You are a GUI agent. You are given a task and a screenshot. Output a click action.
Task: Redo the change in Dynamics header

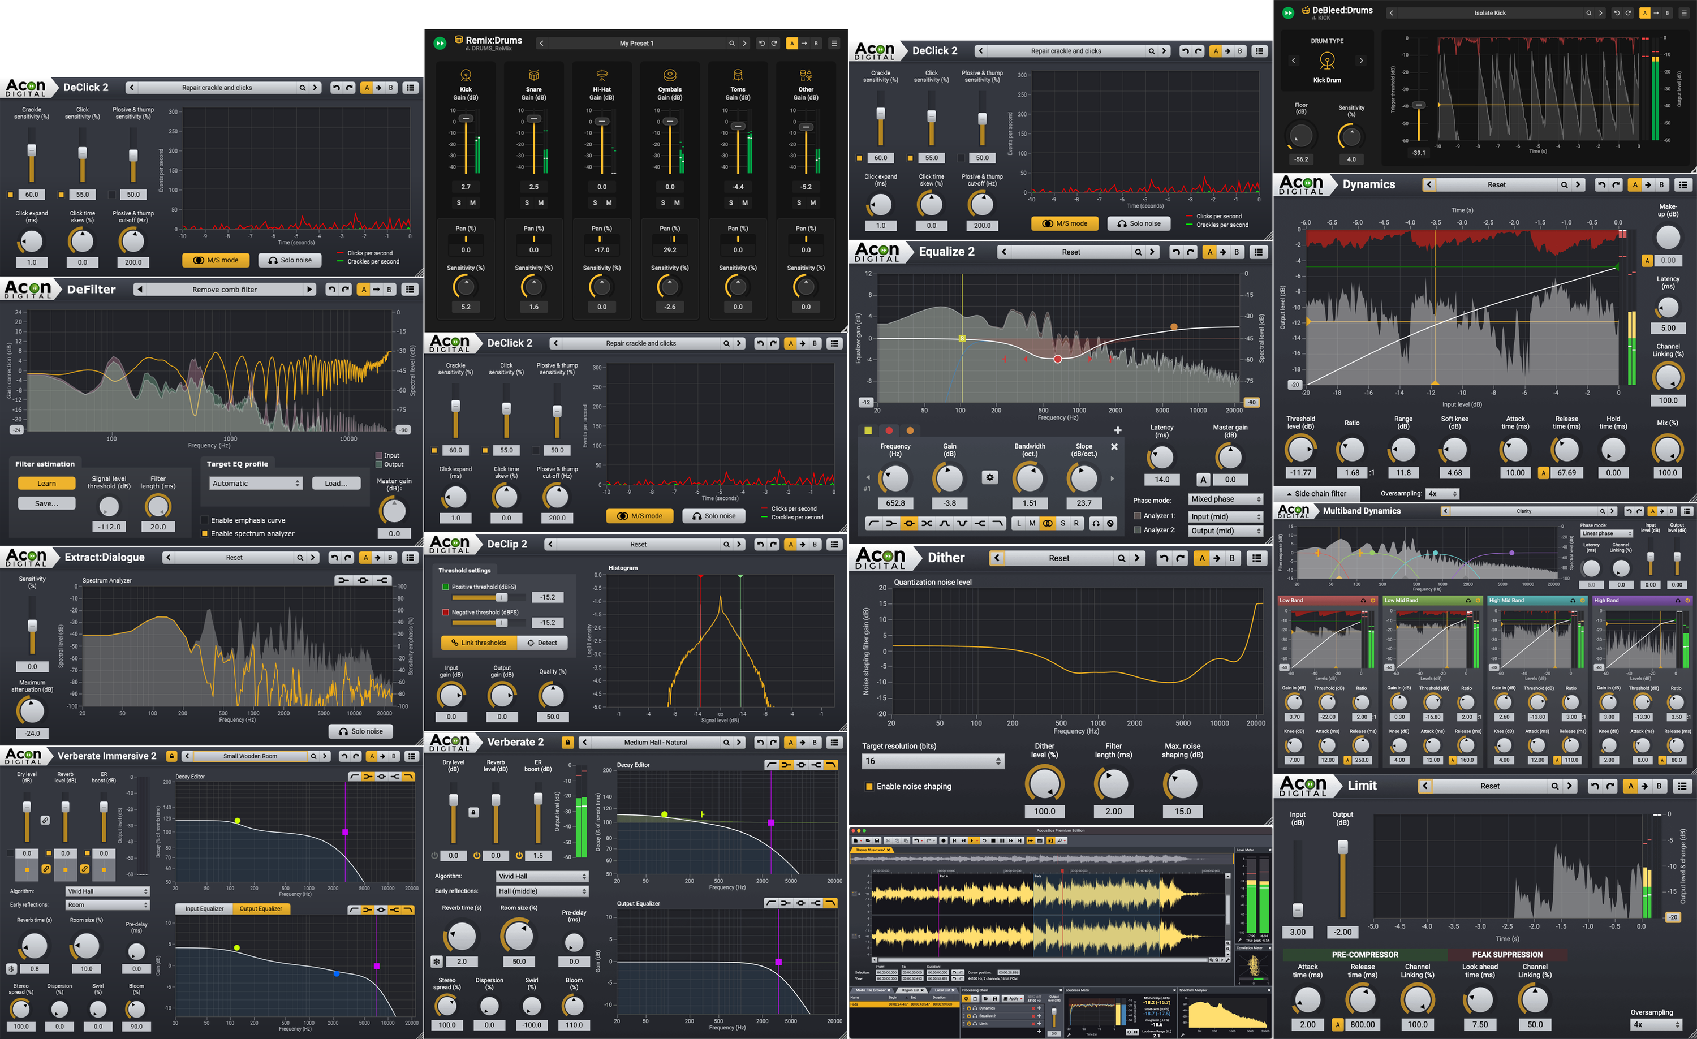pyautogui.click(x=1615, y=184)
